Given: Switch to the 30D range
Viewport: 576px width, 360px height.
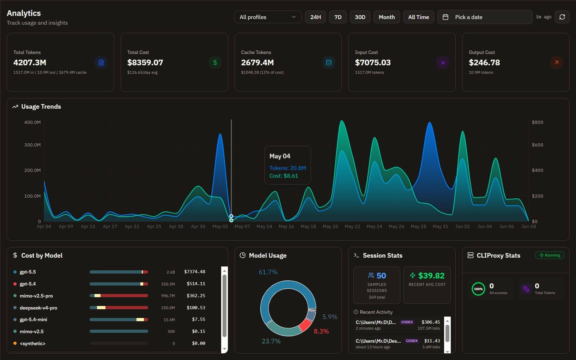Looking at the screenshot, I should [x=360, y=17].
